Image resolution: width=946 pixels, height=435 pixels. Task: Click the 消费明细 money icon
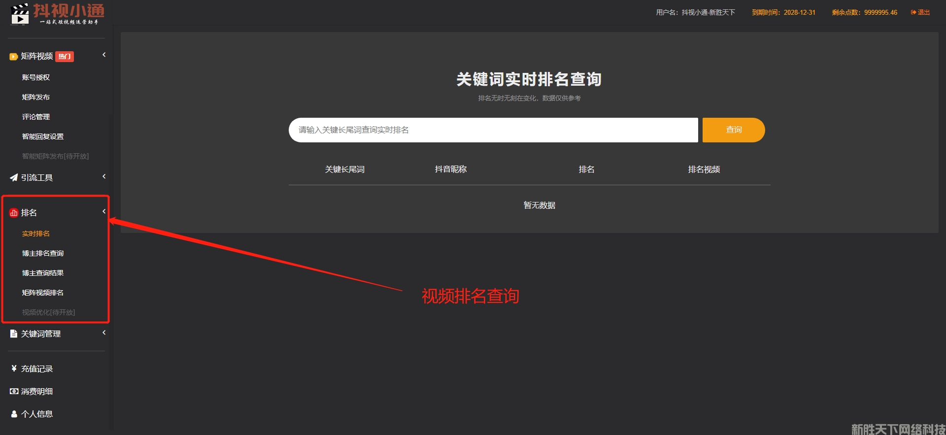tap(14, 391)
